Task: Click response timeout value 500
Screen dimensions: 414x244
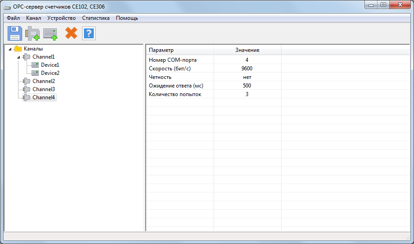Action: [x=247, y=86]
